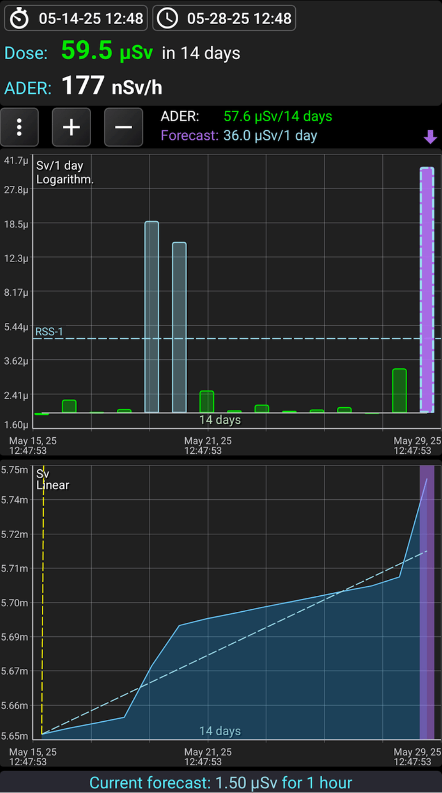Screen dimensions: 442x793
Task: Tap May 15, 25 label under linear chart
Action: (32, 757)
